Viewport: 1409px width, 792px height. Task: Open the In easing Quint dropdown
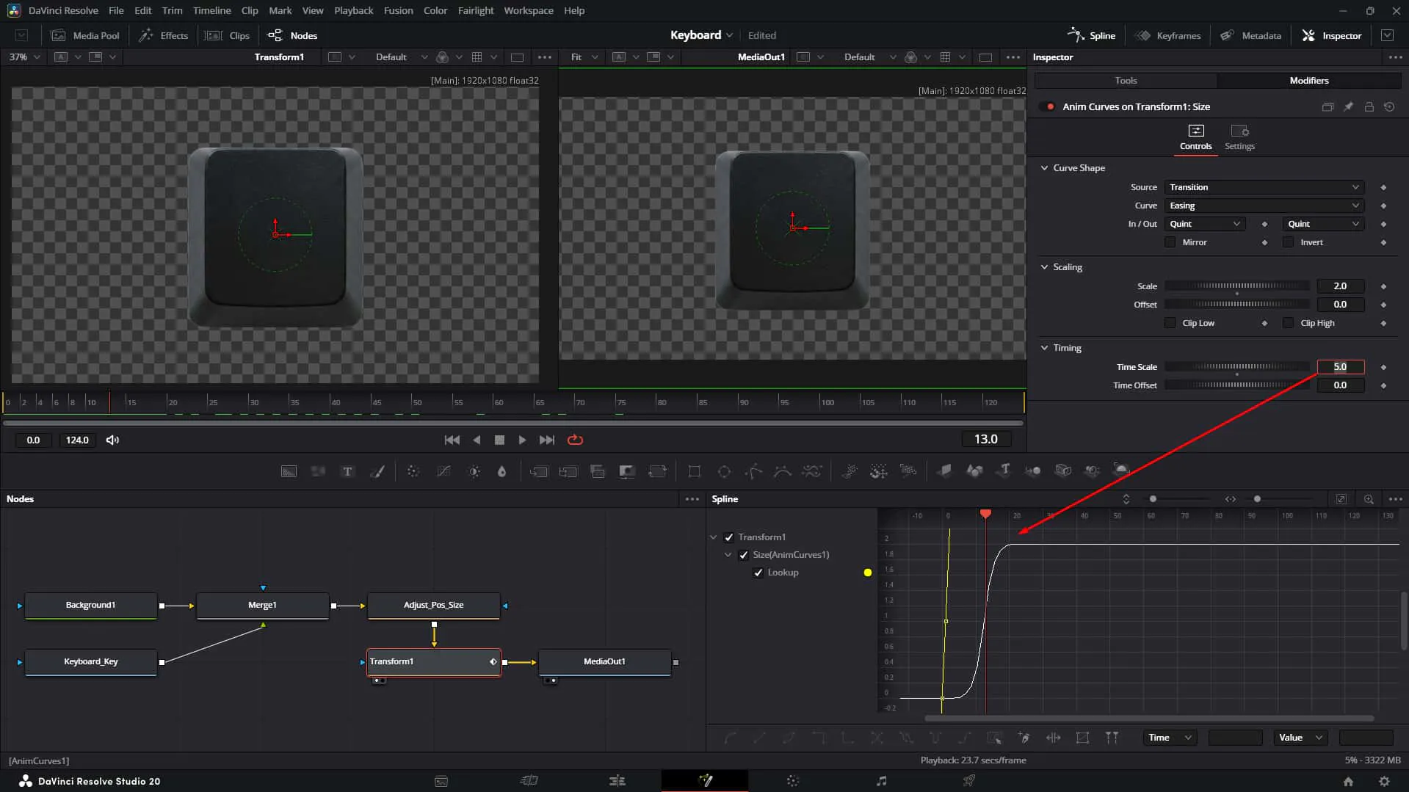coord(1204,224)
